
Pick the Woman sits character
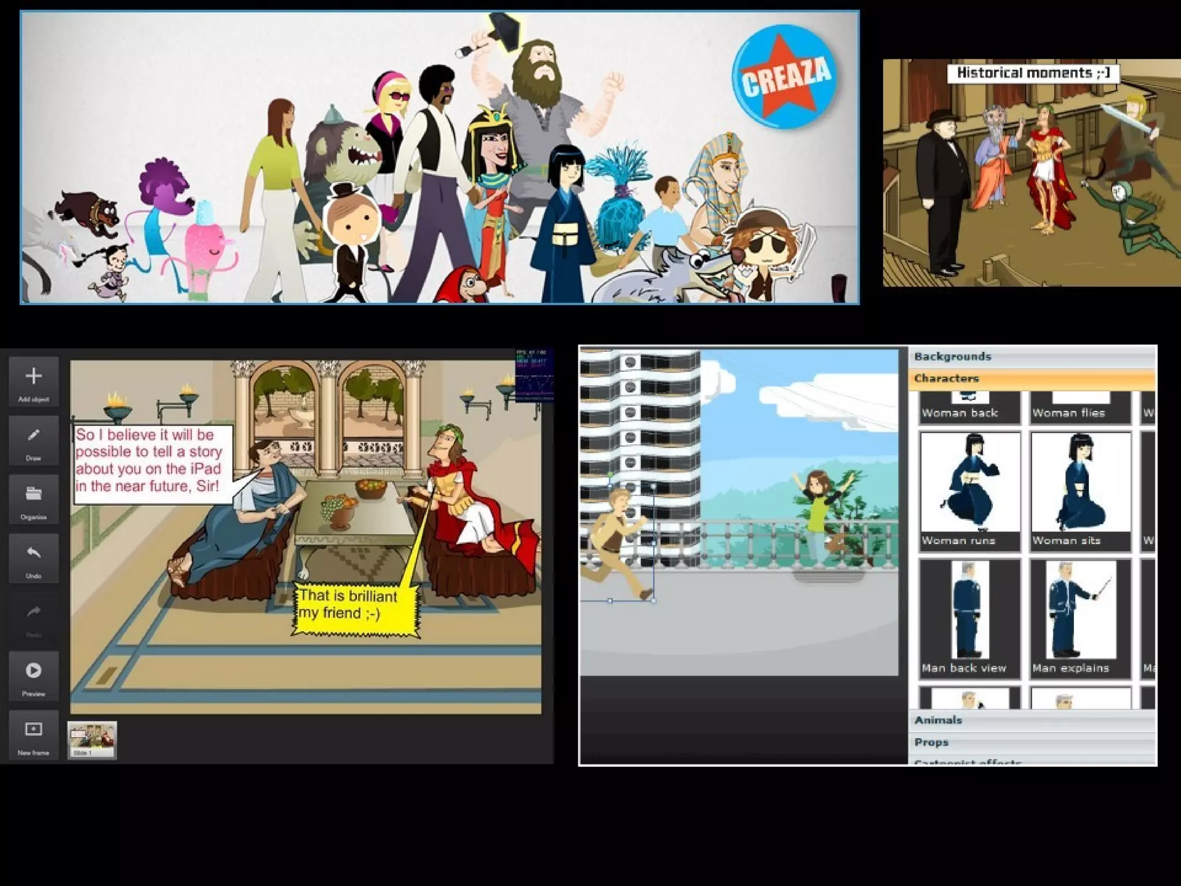tap(1080, 490)
